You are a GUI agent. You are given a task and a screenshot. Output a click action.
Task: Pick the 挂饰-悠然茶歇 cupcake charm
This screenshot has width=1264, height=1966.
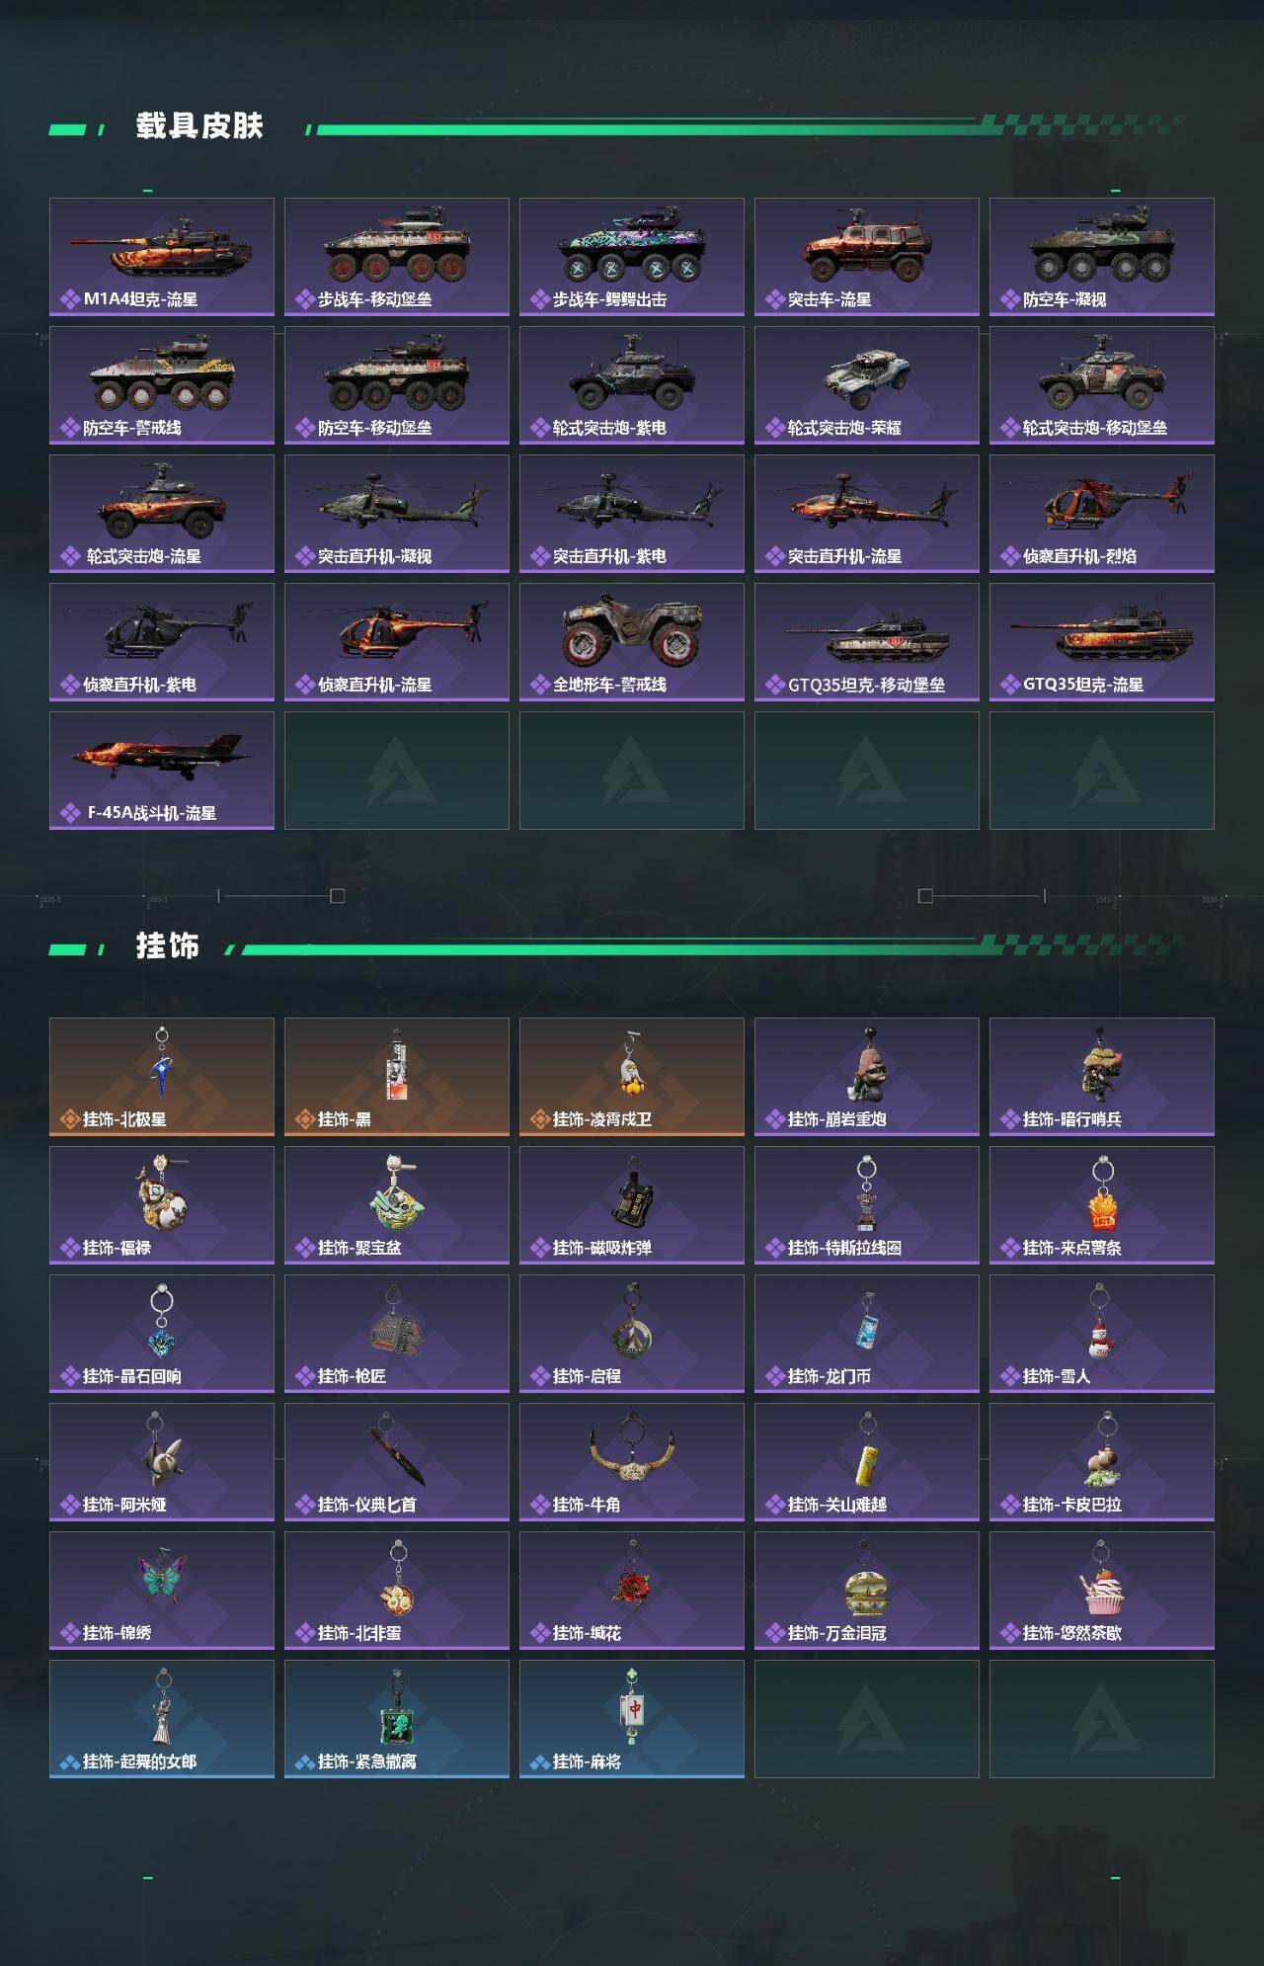tap(1102, 1591)
